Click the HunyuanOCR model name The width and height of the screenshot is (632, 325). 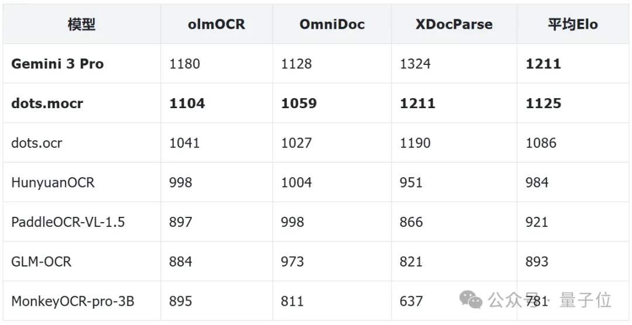53,182
